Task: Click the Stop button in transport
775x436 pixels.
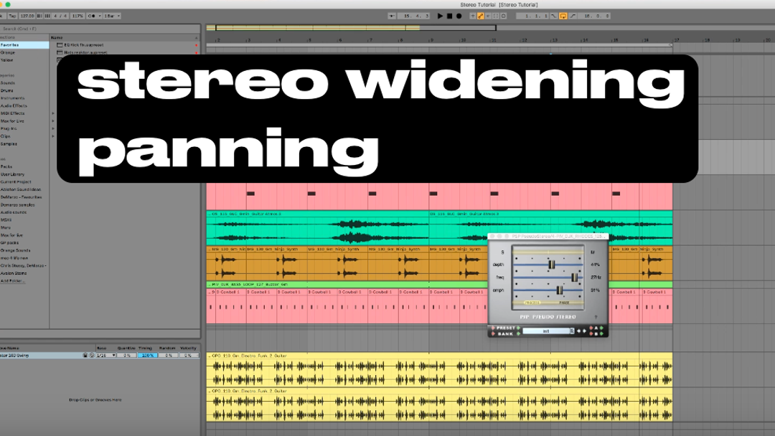Action: (x=449, y=16)
